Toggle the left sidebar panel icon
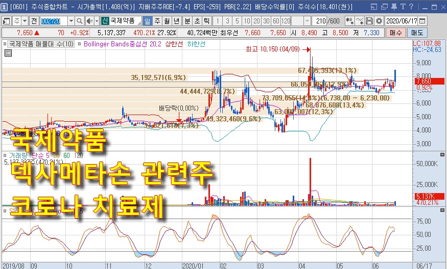 [6, 21]
